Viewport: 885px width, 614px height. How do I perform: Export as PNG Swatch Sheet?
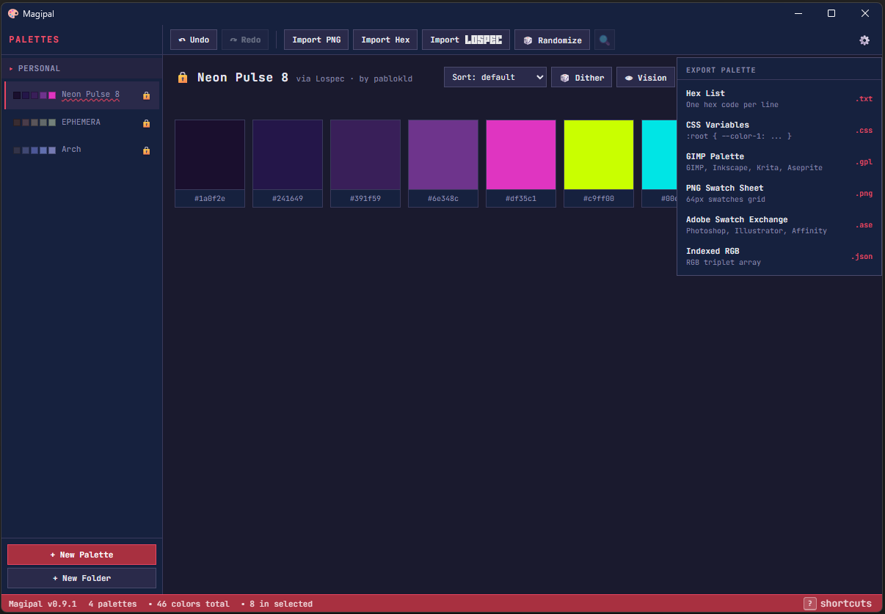tap(779, 193)
